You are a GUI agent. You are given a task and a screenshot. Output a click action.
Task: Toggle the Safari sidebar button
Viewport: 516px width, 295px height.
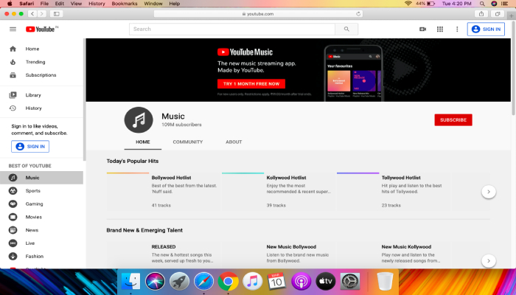click(x=57, y=13)
